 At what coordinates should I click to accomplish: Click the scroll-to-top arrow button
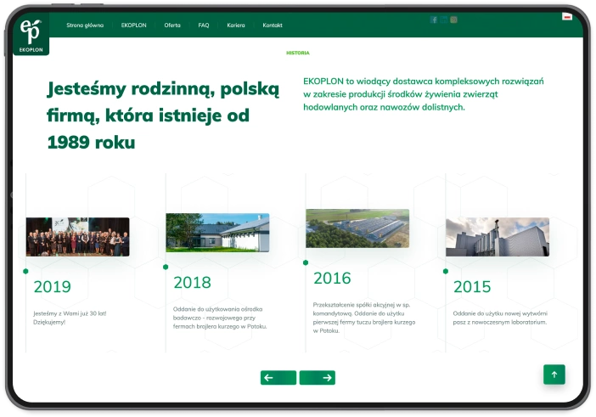pos(554,375)
